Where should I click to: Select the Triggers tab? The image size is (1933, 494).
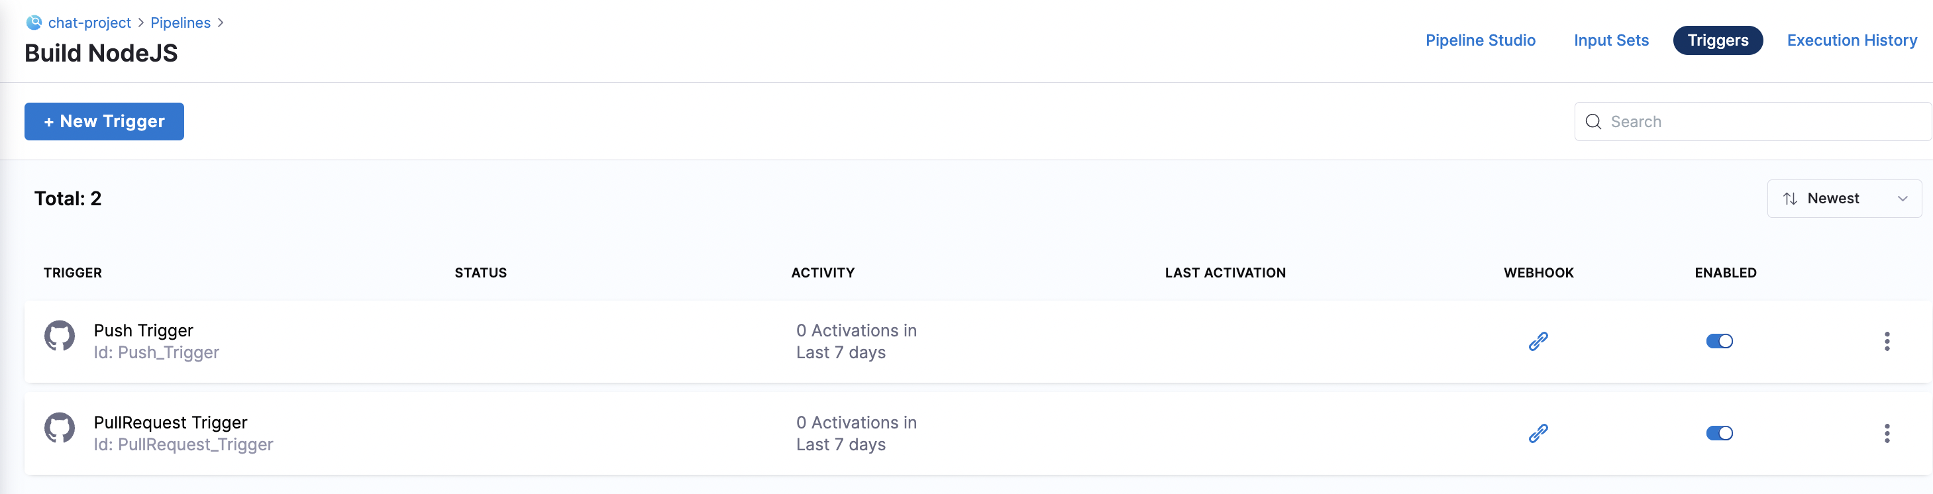[x=1718, y=40]
